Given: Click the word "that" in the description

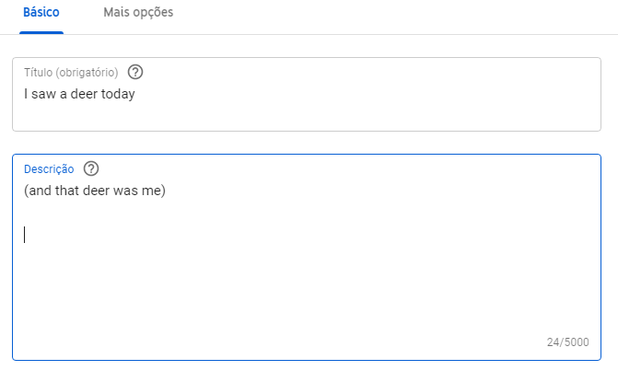Looking at the screenshot, I should click(x=67, y=191).
